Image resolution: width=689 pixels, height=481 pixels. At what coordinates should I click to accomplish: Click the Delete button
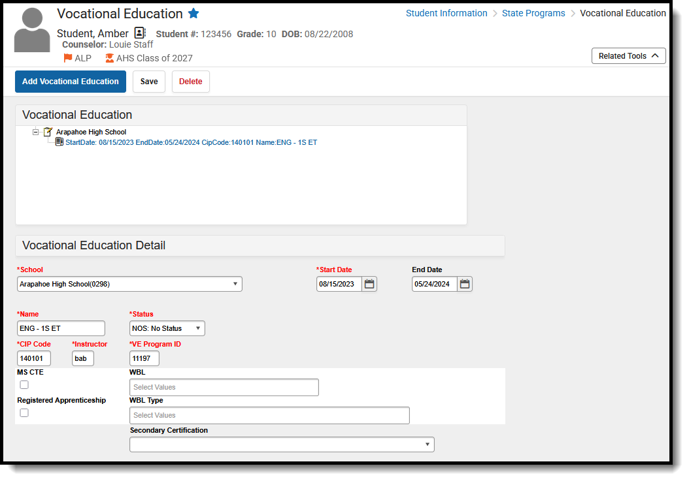191,82
